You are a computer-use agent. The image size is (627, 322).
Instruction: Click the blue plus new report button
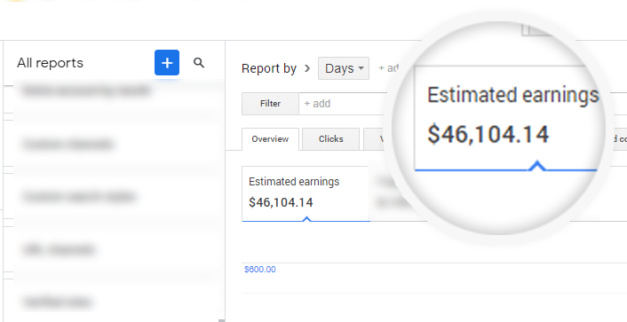(x=167, y=63)
